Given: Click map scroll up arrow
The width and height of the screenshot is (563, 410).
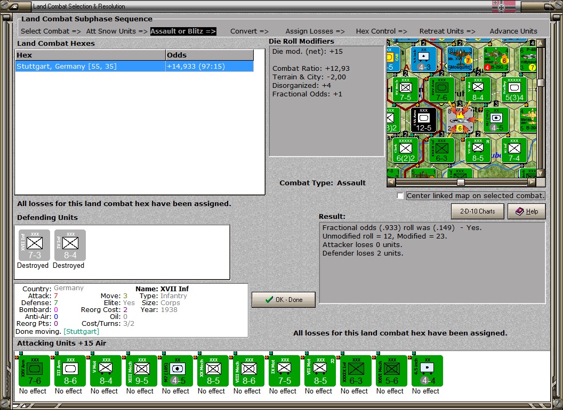Looking at the screenshot, I should click(541, 43).
